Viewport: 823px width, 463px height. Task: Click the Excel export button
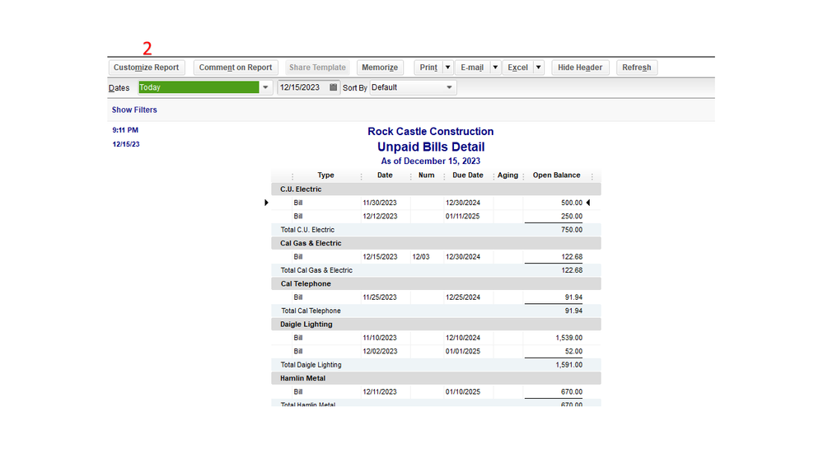pos(517,68)
